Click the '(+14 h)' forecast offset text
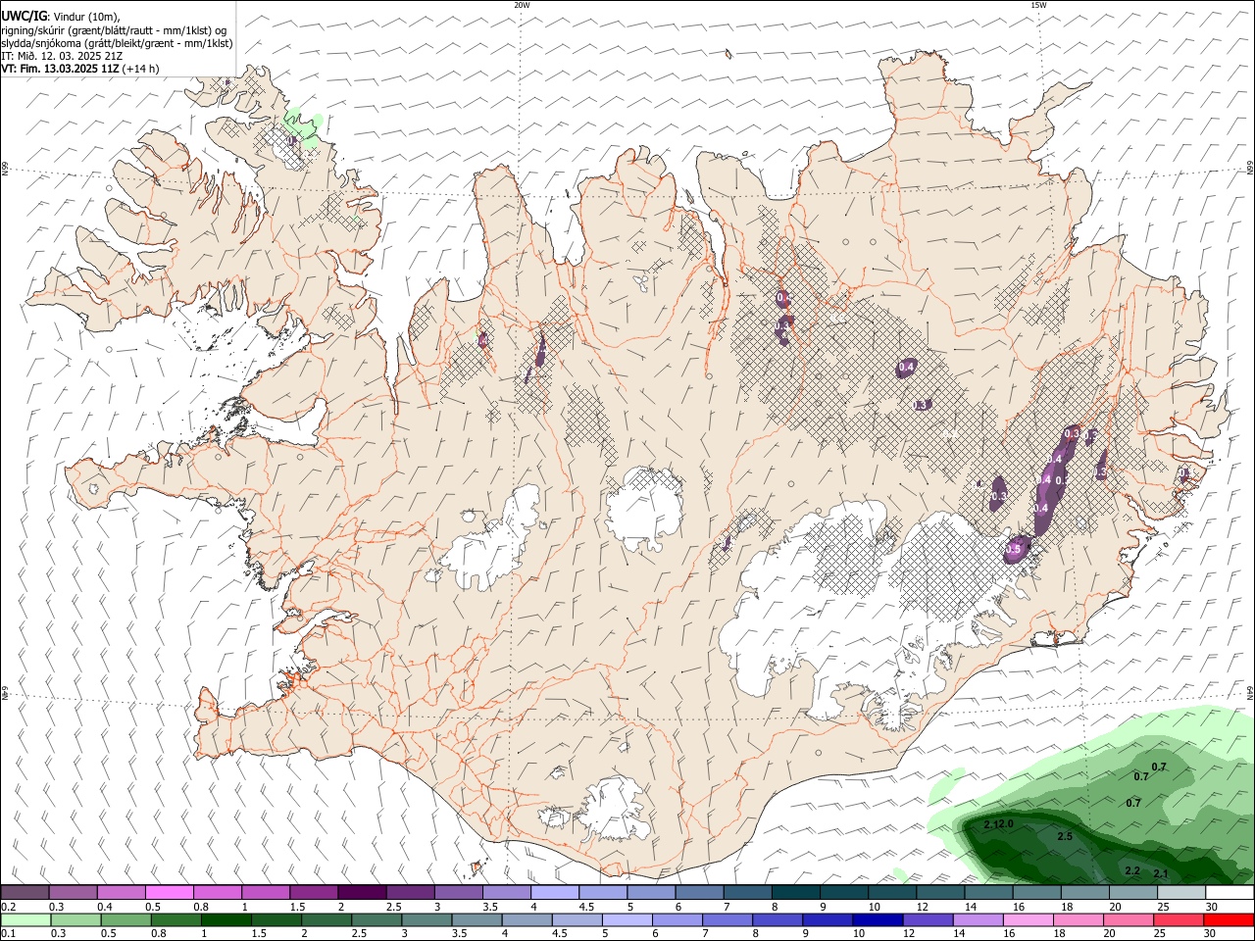 (141, 69)
